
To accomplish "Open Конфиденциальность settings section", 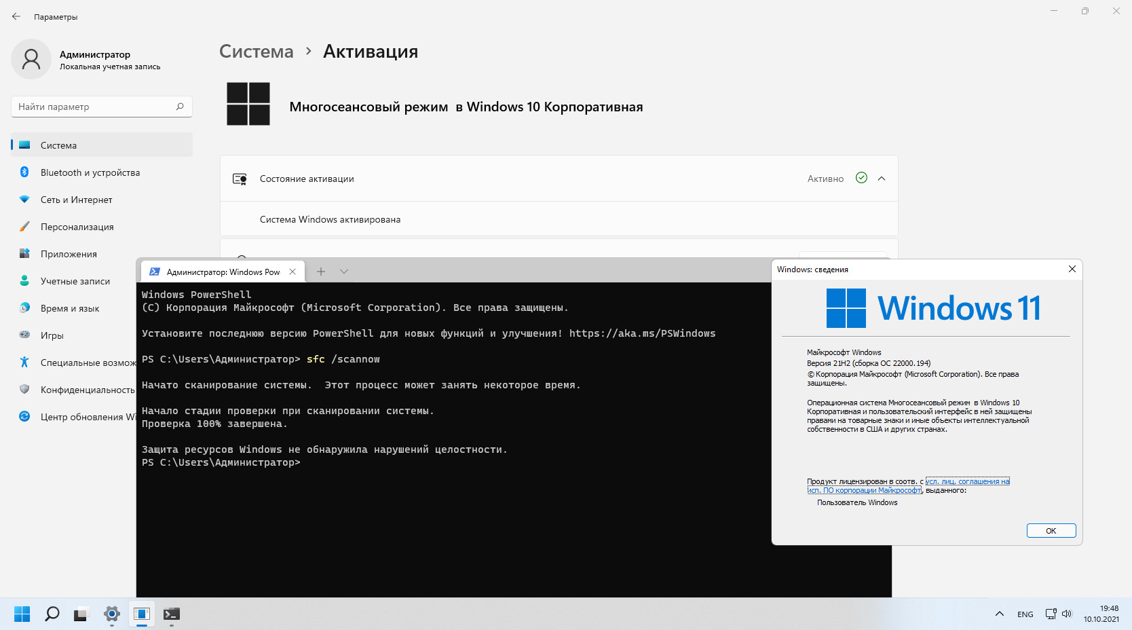I will pos(73,390).
